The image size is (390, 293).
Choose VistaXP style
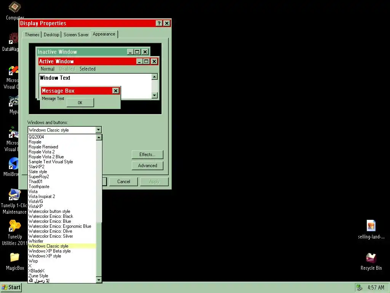click(x=62, y=206)
